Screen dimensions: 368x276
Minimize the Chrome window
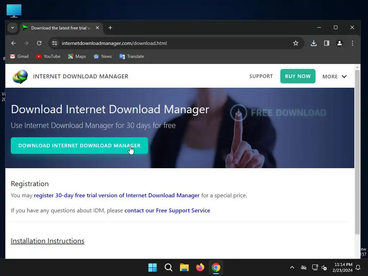[x=319, y=27]
